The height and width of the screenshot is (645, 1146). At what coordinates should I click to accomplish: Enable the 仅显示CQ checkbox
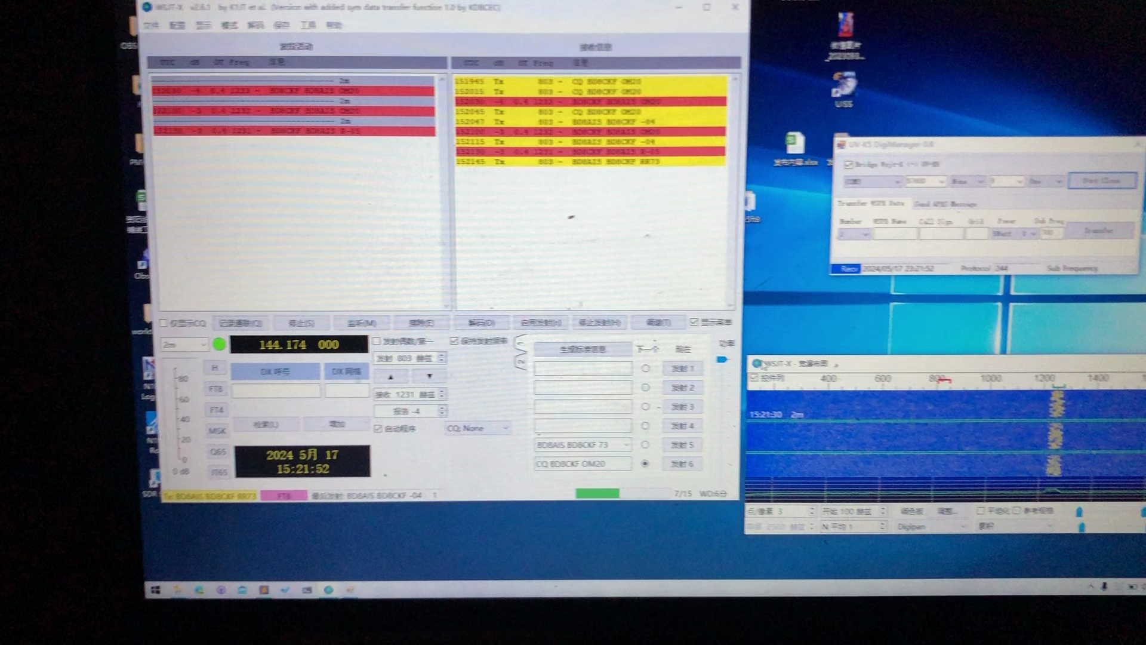coord(164,322)
